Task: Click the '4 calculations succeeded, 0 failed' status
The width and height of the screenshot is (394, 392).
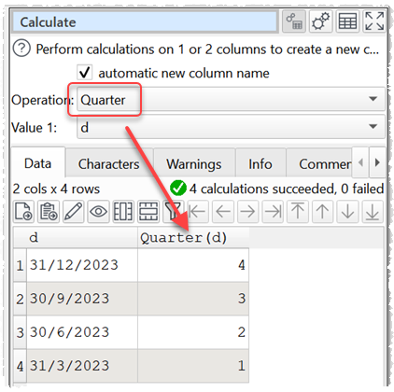Action: tap(287, 189)
